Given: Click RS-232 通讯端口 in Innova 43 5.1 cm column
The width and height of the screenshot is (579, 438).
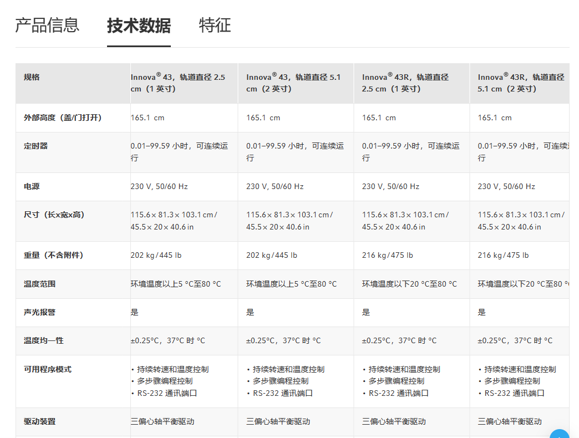Looking at the screenshot, I should point(282,393).
